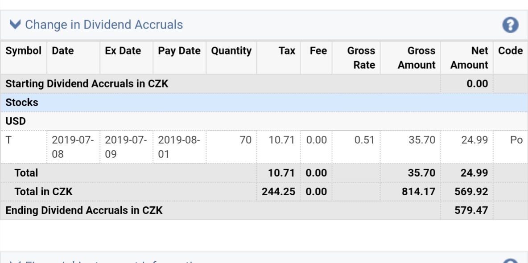Click the Net Amount column header
The image size is (528, 263).
[x=469, y=58]
